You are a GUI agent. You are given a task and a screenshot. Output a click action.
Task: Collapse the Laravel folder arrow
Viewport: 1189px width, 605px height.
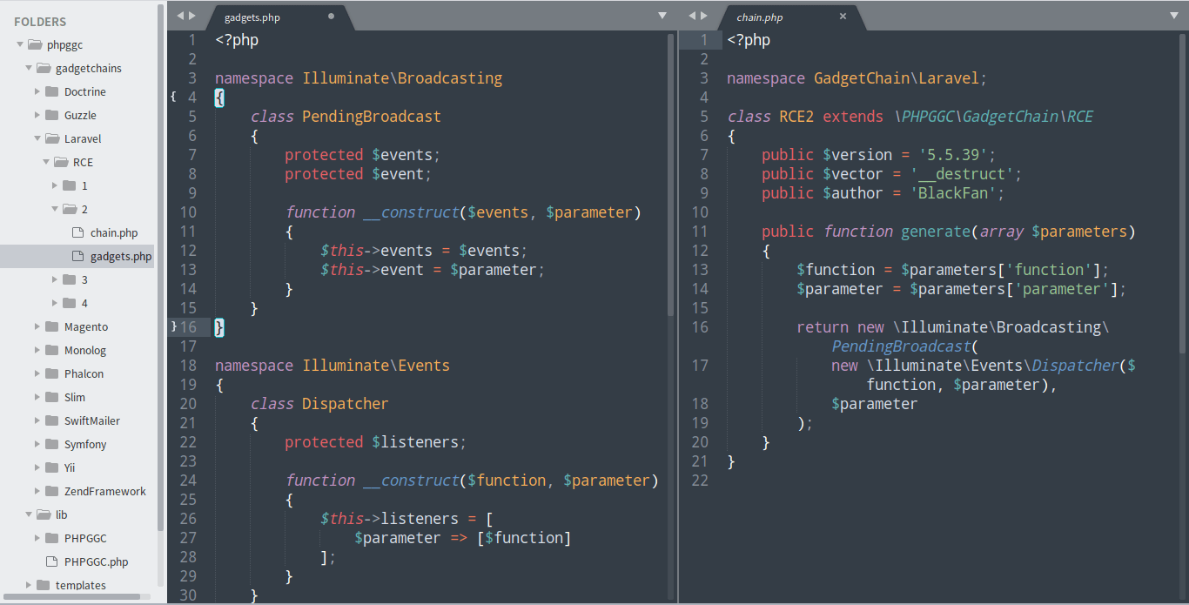[37, 138]
